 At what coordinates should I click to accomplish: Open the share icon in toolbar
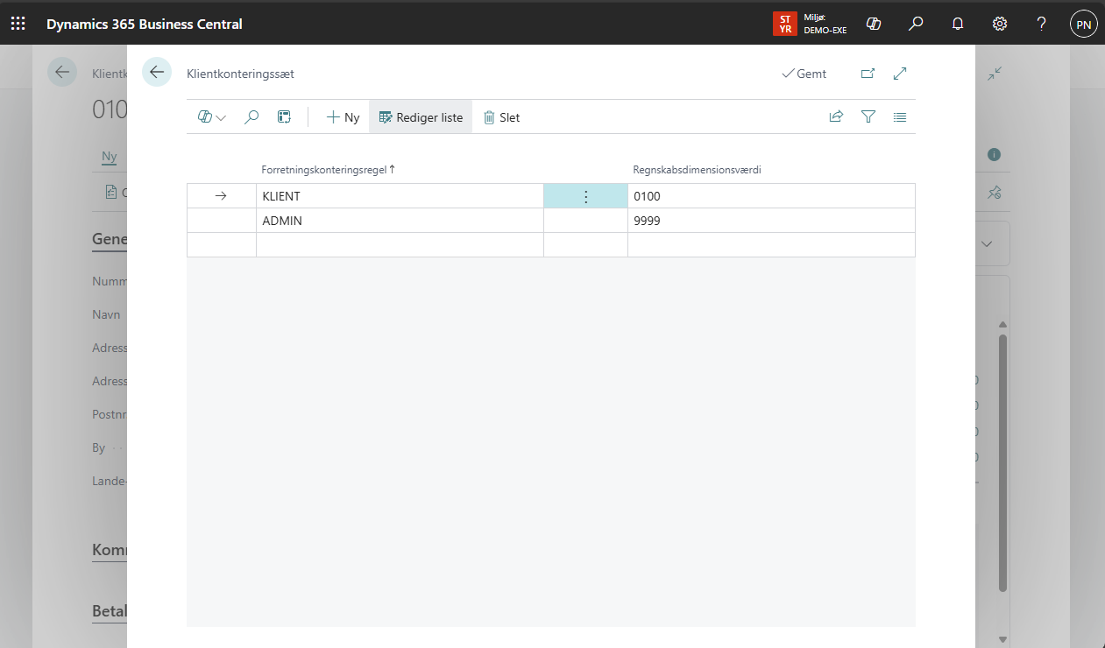tap(836, 116)
